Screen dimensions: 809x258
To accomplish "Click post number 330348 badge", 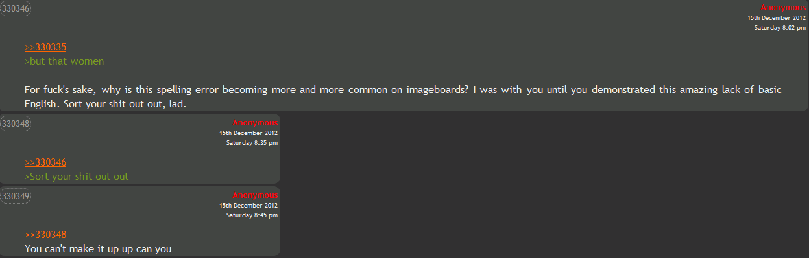I will tap(15, 123).
